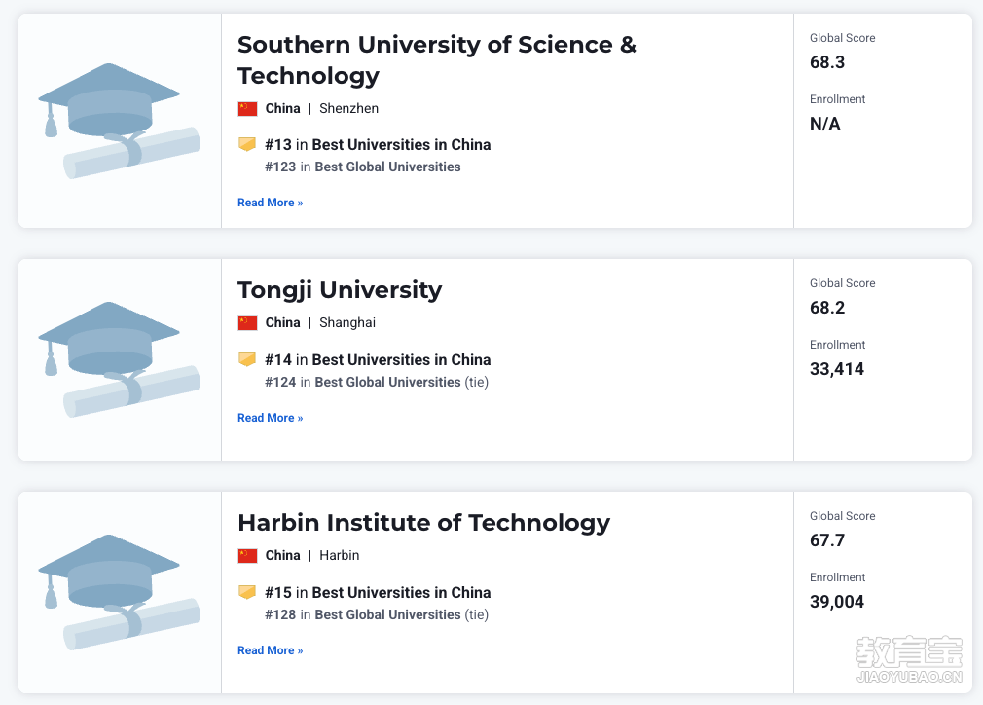
Task: Click the jiaoyubao.cn watermark logo
Action: click(x=909, y=659)
